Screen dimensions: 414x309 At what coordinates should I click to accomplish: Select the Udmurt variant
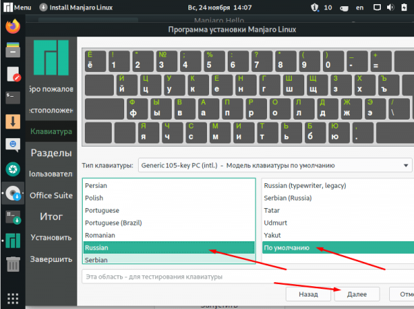click(x=338, y=223)
